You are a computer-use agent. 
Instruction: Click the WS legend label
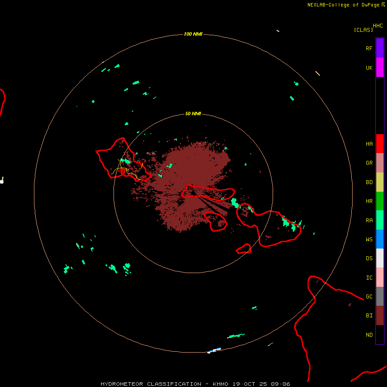[x=369, y=240]
